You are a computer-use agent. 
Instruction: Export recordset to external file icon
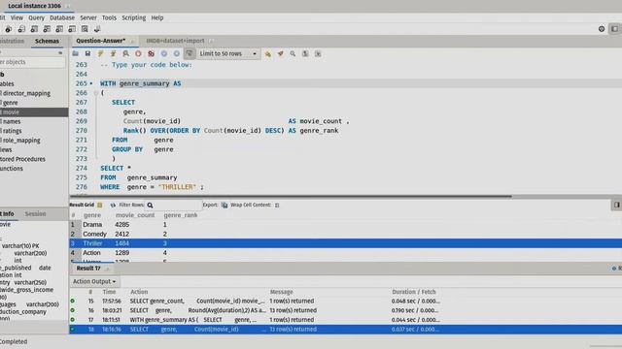coord(225,205)
